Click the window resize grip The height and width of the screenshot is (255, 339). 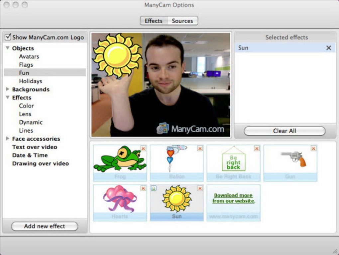pos(336,251)
